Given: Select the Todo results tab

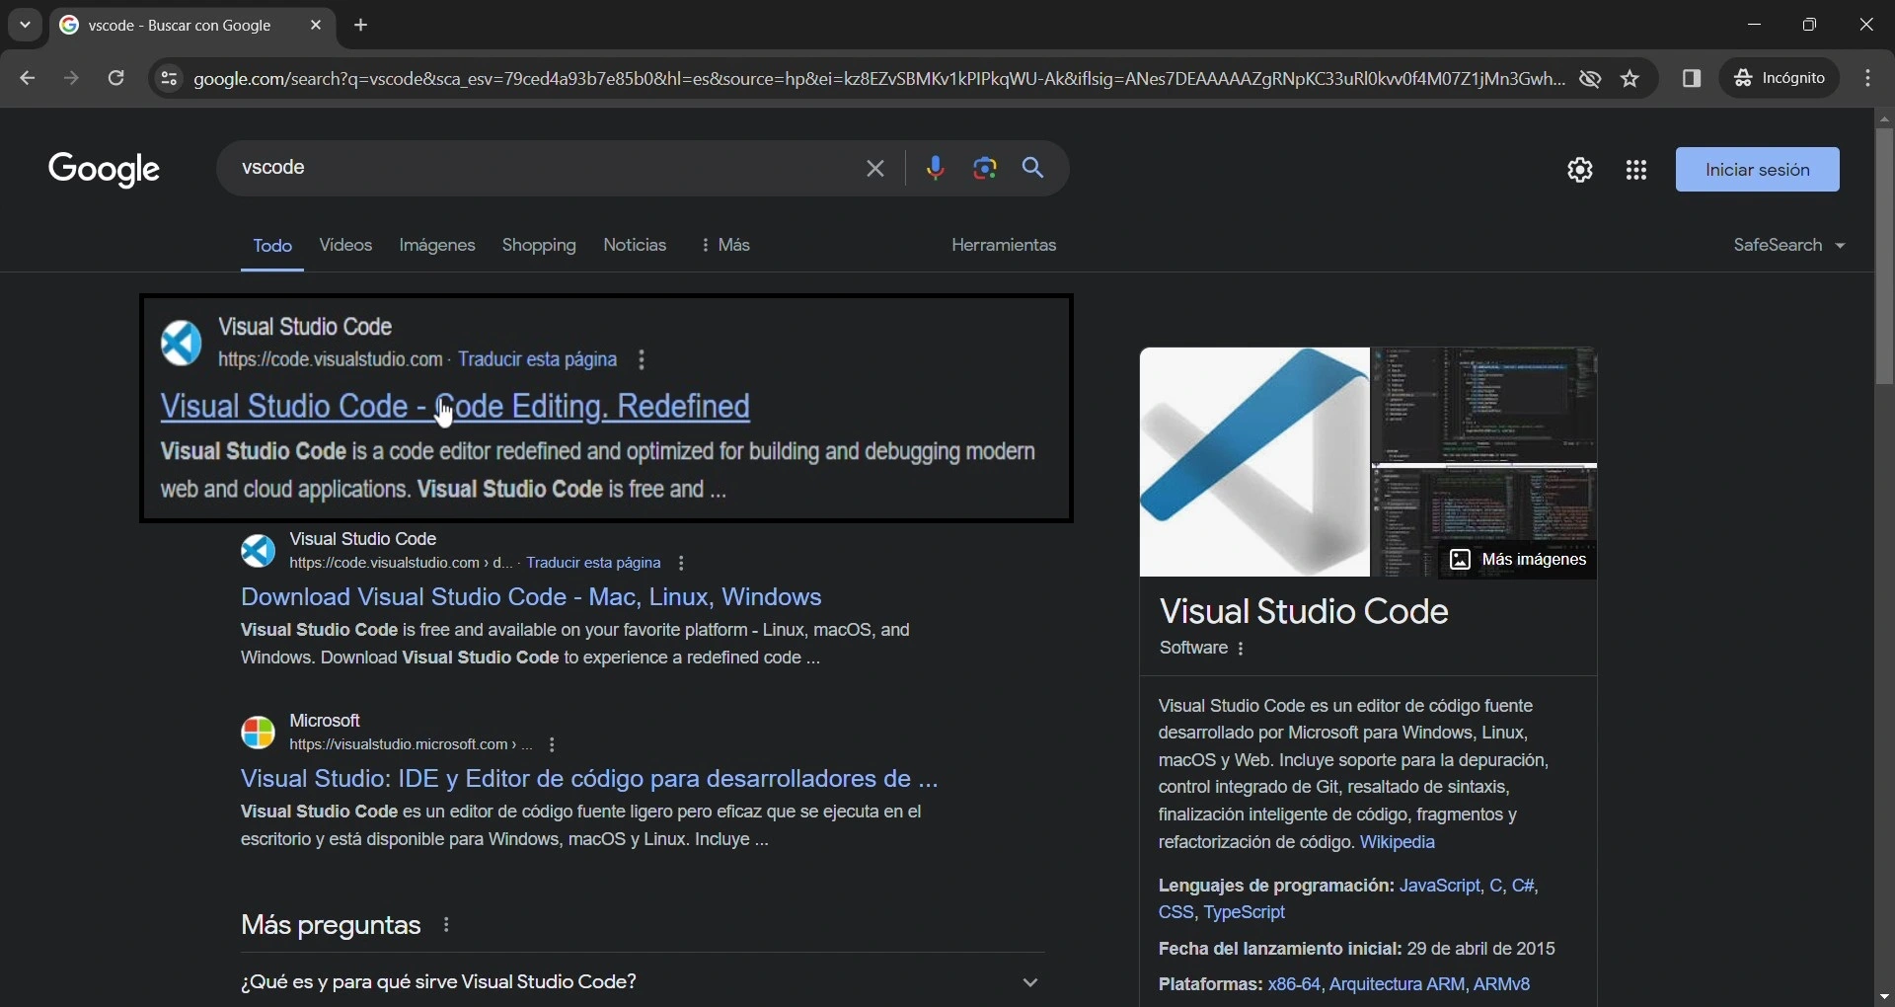Looking at the screenshot, I should point(272,246).
